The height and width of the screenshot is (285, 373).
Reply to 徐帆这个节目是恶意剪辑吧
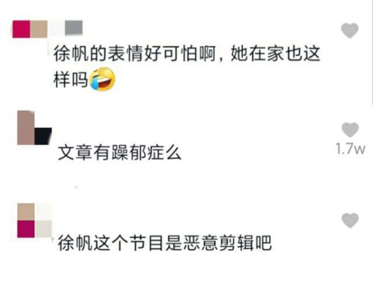[x=165, y=243]
